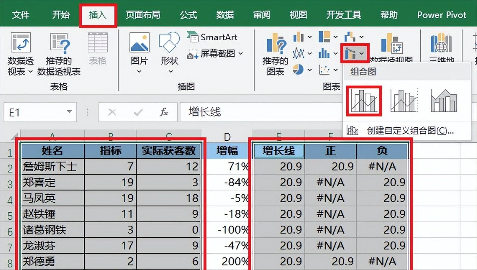Open the line chart dropdown arrow
The height and width of the screenshot is (270, 477).
pyautogui.click(x=309, y=53)
